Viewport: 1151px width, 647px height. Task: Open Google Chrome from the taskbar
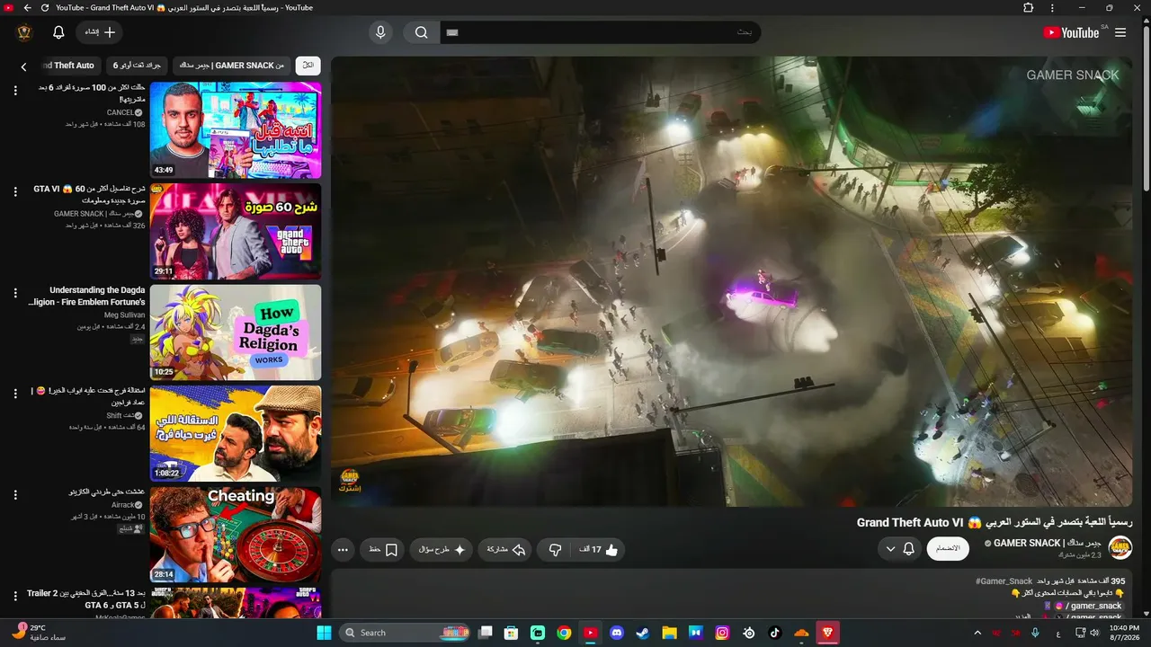pos(564,633)
